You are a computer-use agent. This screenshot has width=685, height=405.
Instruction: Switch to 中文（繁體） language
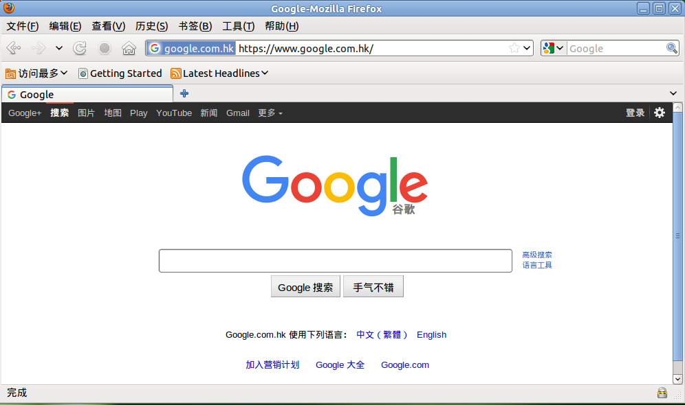coord(382,334)
